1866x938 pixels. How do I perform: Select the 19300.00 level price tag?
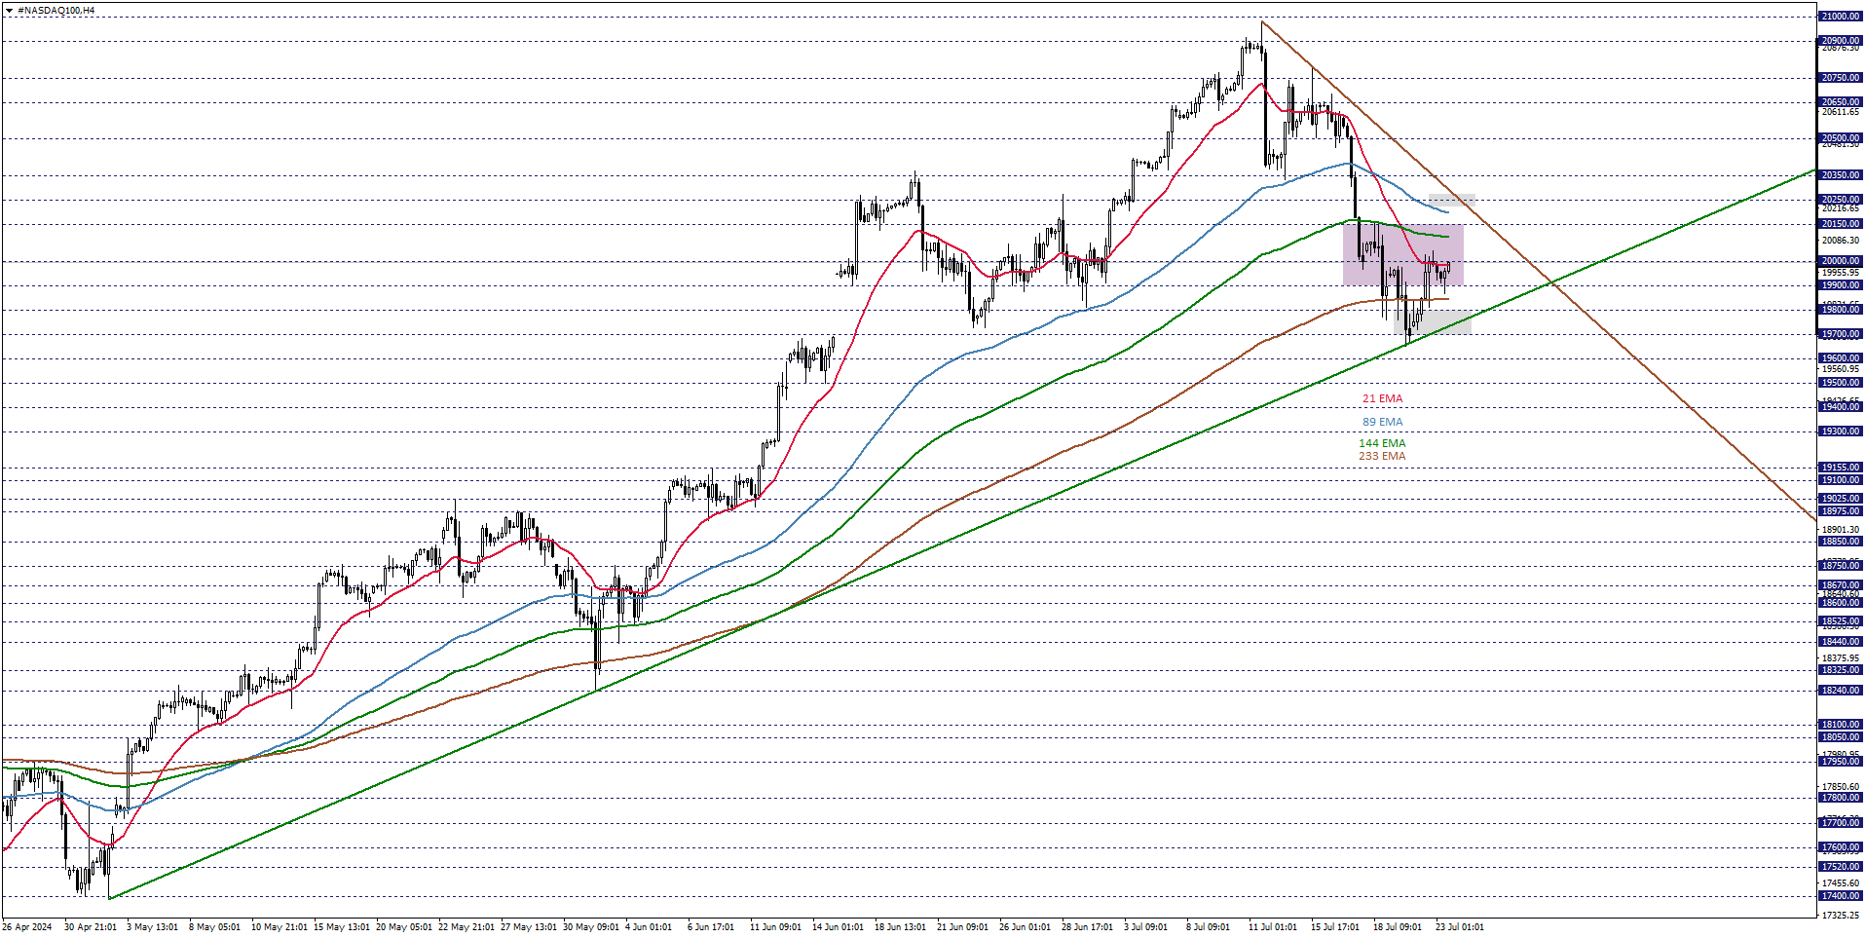(1840, 431)
